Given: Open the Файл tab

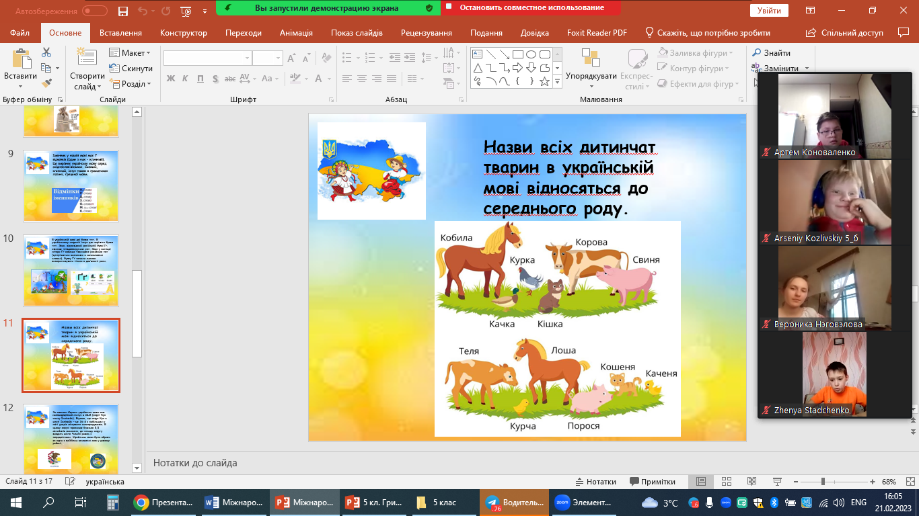Looking at the screenshot, I should click(20, 33).
